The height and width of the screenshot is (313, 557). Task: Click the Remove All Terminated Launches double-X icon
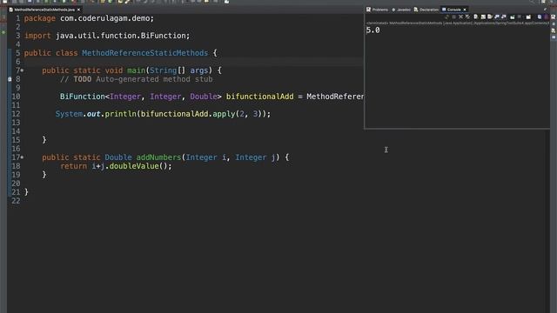pyautogui.click(x=467, y=17)
